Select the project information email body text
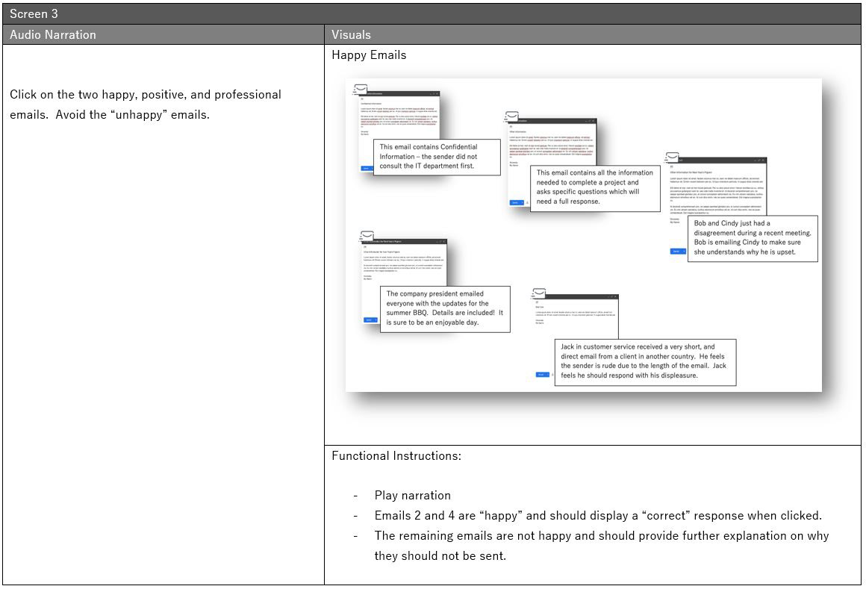 pyautogui.click(x=551, y=146)
